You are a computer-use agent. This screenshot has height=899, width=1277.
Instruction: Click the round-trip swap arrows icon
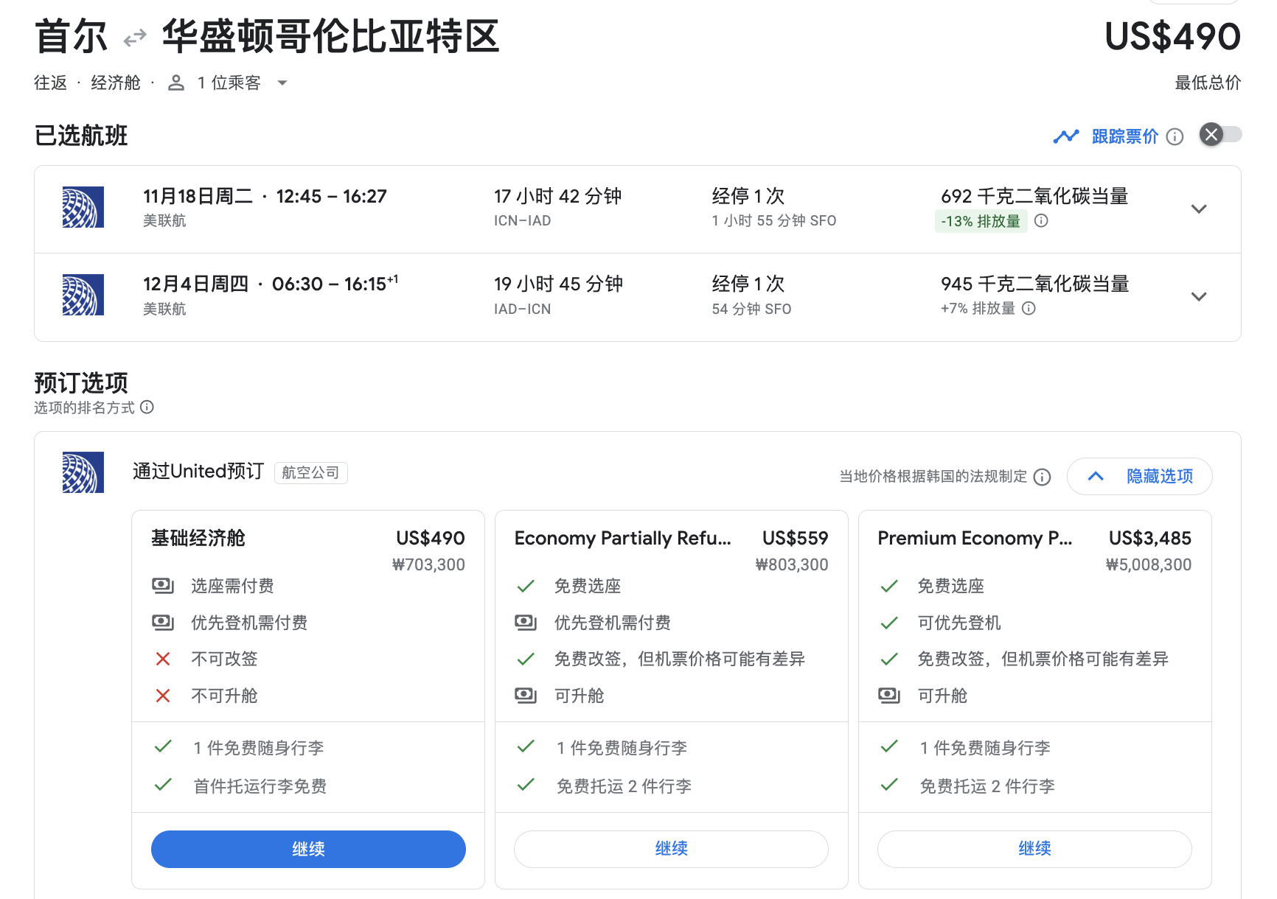pos(135,38)
